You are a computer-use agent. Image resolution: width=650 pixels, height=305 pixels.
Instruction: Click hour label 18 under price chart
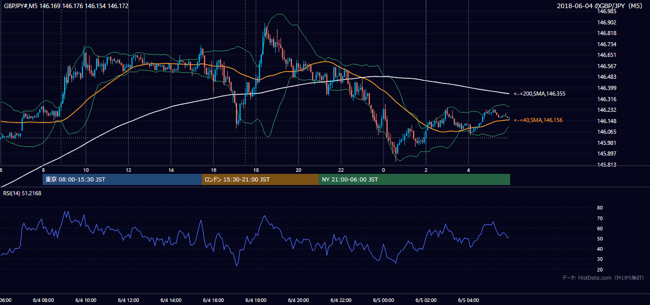point(256,170)
